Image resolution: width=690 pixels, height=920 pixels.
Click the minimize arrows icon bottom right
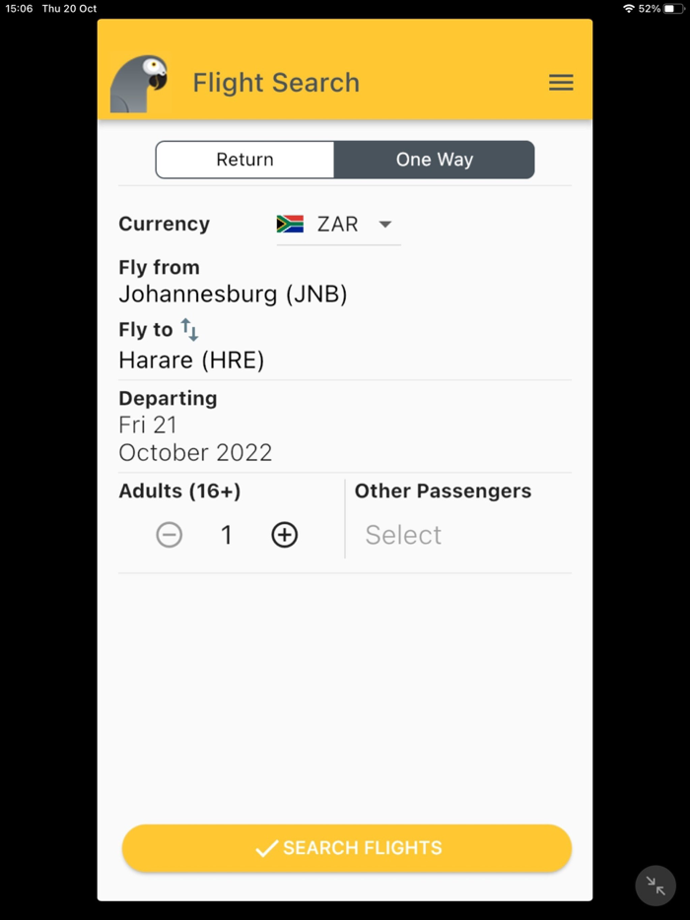point(655,885)
